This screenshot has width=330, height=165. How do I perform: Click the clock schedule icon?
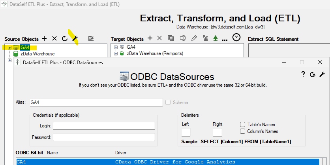click(236, 38)
